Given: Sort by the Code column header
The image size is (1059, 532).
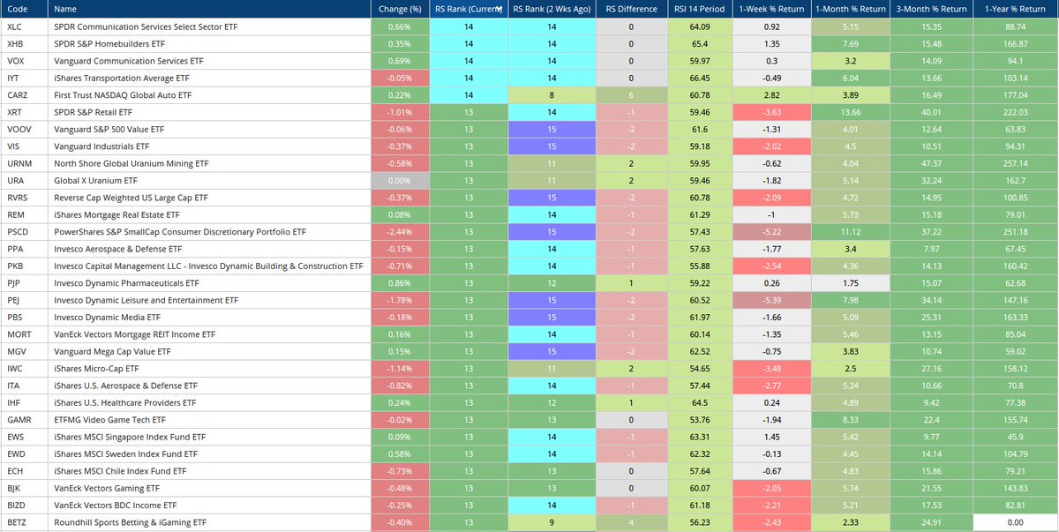Looking at the screenshot, I should click(x=25, y=9).
